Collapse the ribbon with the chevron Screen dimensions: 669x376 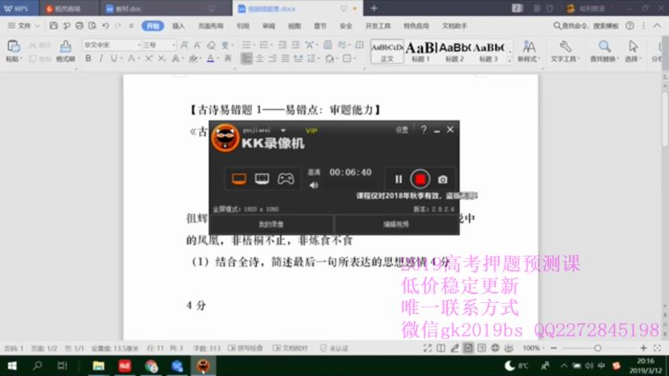[x=657, y=26]
